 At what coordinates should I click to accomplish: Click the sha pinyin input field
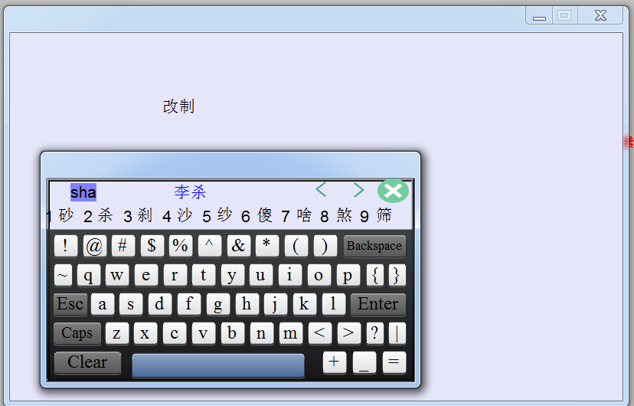83,192
